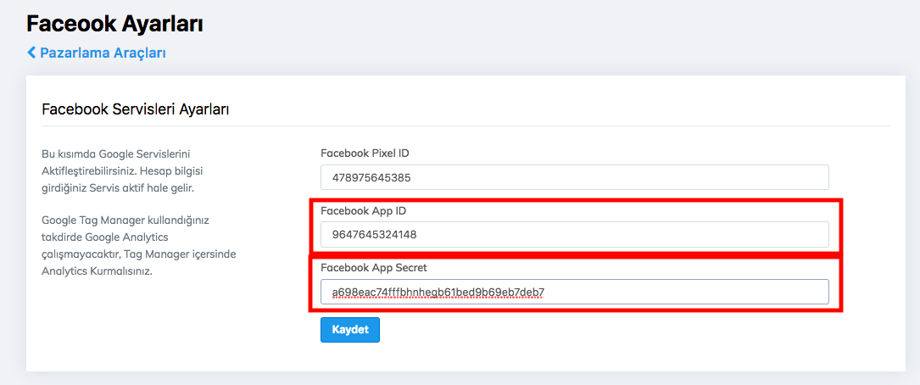Click the Google Tag Manager kullandığınız text line
The height and width of the screenshot is (385, 920).
(x=125, y=220)
